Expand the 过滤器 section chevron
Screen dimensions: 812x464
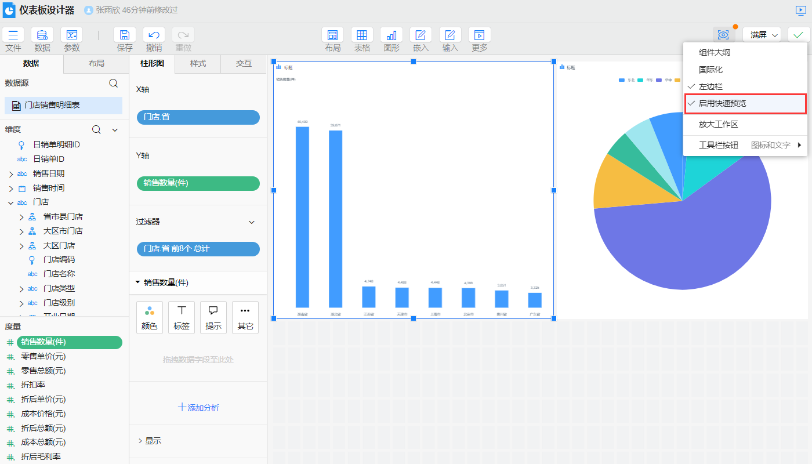252,222
